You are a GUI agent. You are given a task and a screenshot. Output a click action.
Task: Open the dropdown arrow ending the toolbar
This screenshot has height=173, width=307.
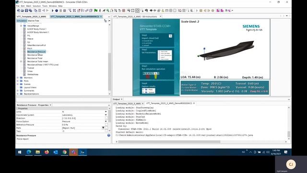click(232, 11)
